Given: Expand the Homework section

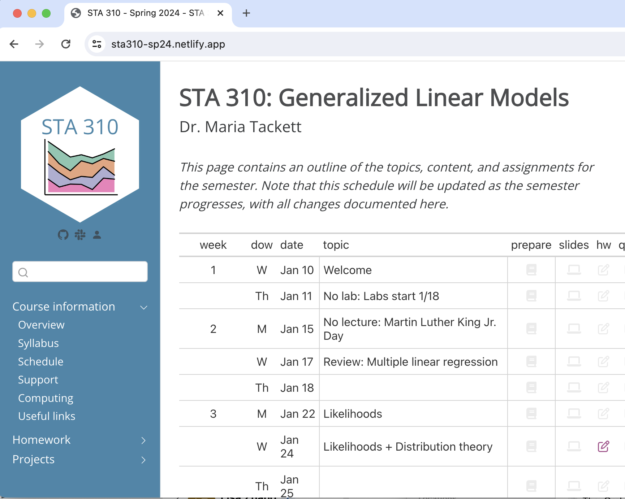Looking at the screenshot, I should [x=143, y=441].
